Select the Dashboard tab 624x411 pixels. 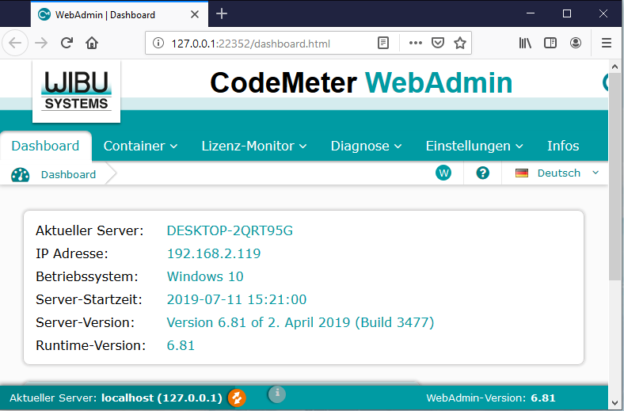45,146
